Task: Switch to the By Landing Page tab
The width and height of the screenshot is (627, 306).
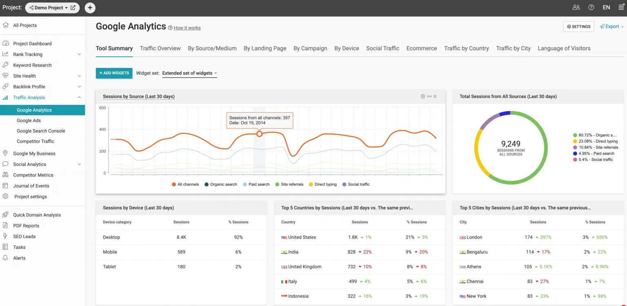Action: (x=265, y=48)
